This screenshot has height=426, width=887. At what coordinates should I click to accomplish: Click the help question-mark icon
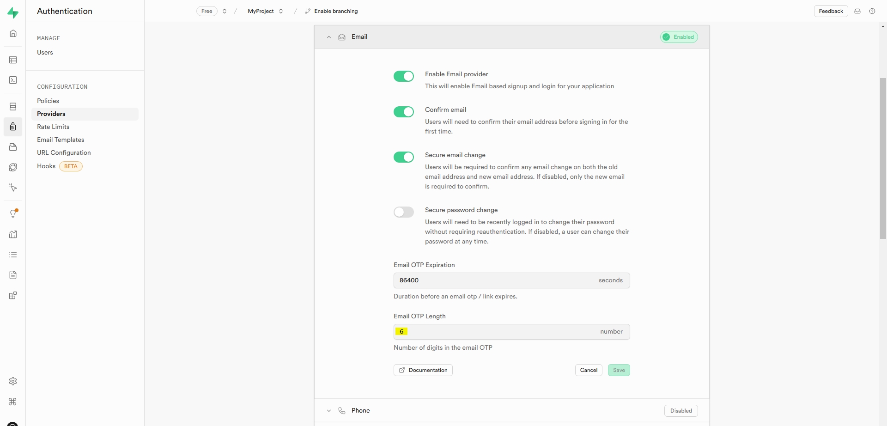[x=872, y=11]
